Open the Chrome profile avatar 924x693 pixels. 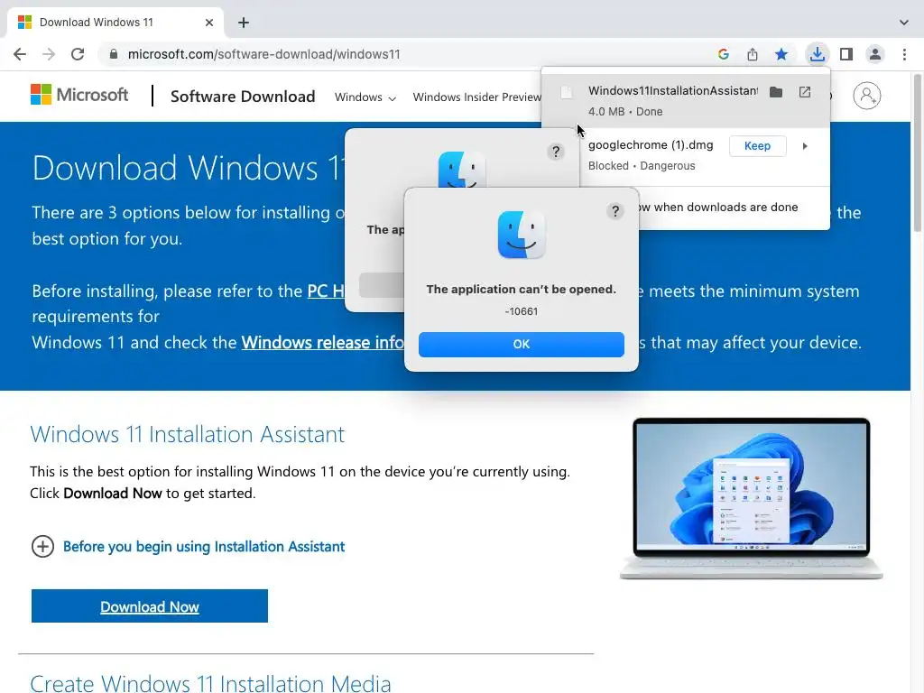(875, 54)
